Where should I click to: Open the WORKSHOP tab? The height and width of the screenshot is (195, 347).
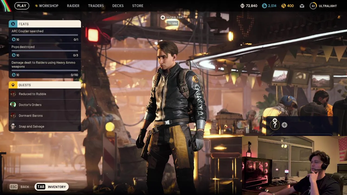pyautogui.click(x=49, y=6)
